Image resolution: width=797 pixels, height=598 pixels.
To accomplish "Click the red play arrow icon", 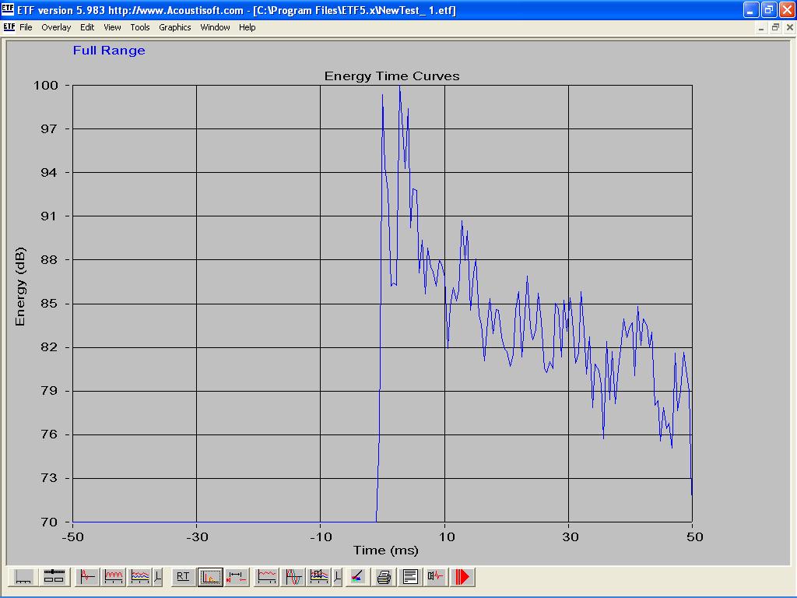I will click(463, 577).
